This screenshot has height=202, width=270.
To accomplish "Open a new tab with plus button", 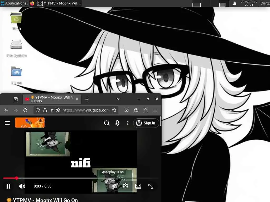I will coord(87,99).
